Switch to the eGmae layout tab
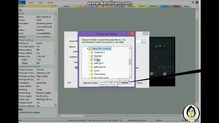Screen dimensions: 219x123 point(66,6)
